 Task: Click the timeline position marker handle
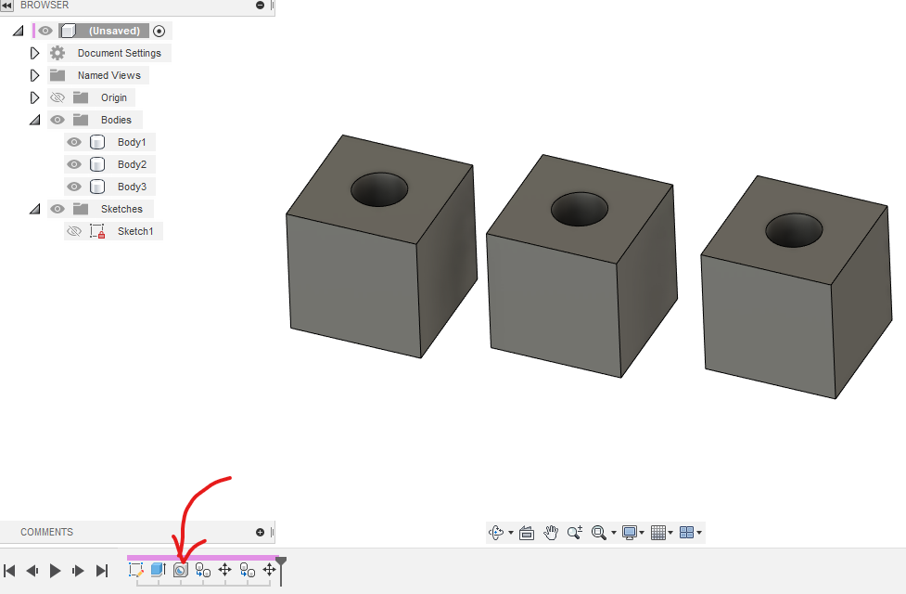tap(279, 562)
